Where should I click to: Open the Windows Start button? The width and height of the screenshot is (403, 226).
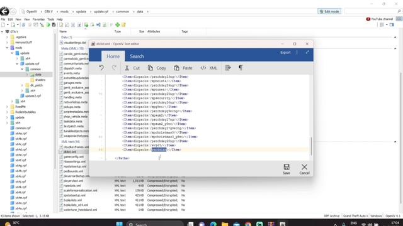(x=119, y=224)
